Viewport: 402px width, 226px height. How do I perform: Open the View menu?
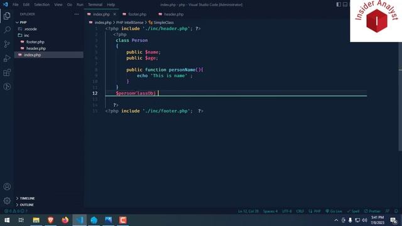58,4
